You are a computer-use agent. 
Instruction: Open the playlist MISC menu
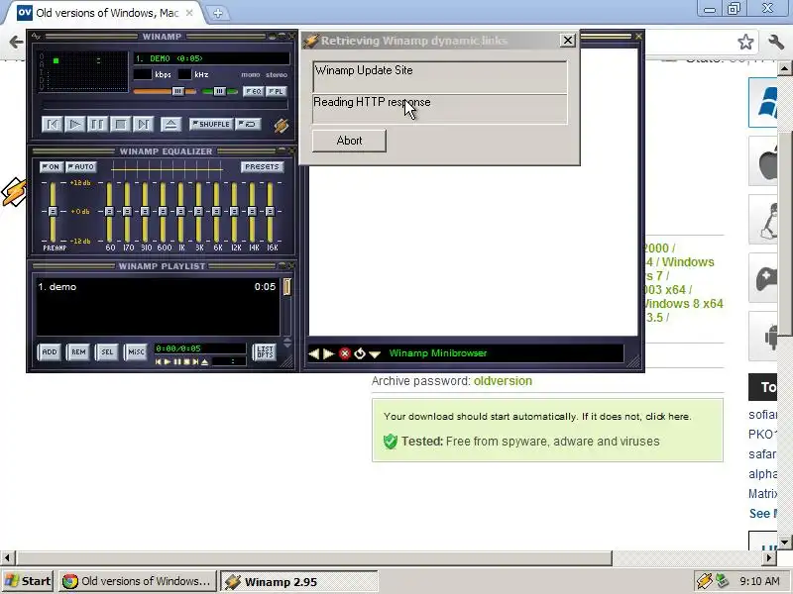(x=136, y=351)
